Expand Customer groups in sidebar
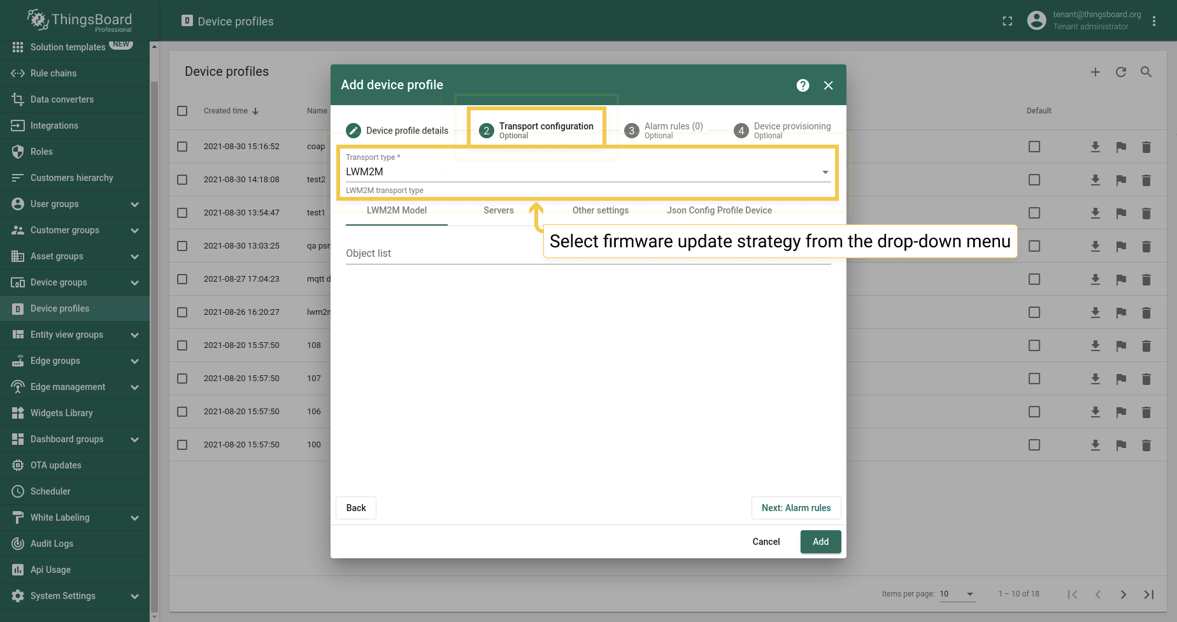 134,230
